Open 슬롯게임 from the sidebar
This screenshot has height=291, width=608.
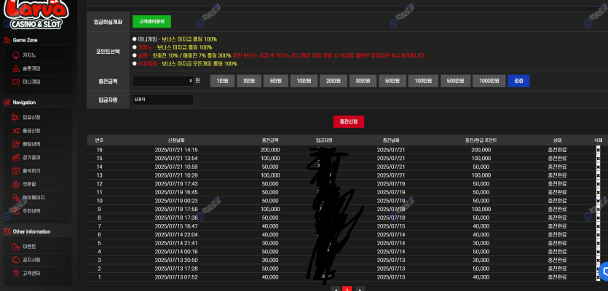coord(31,68)
